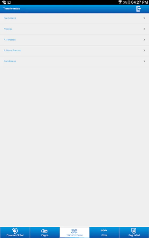Expand the Frecuentes chevron arrow
The width and height of the screenshot is (149, 238).
click(144, 18)
